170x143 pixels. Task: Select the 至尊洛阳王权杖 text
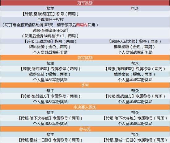50,19
